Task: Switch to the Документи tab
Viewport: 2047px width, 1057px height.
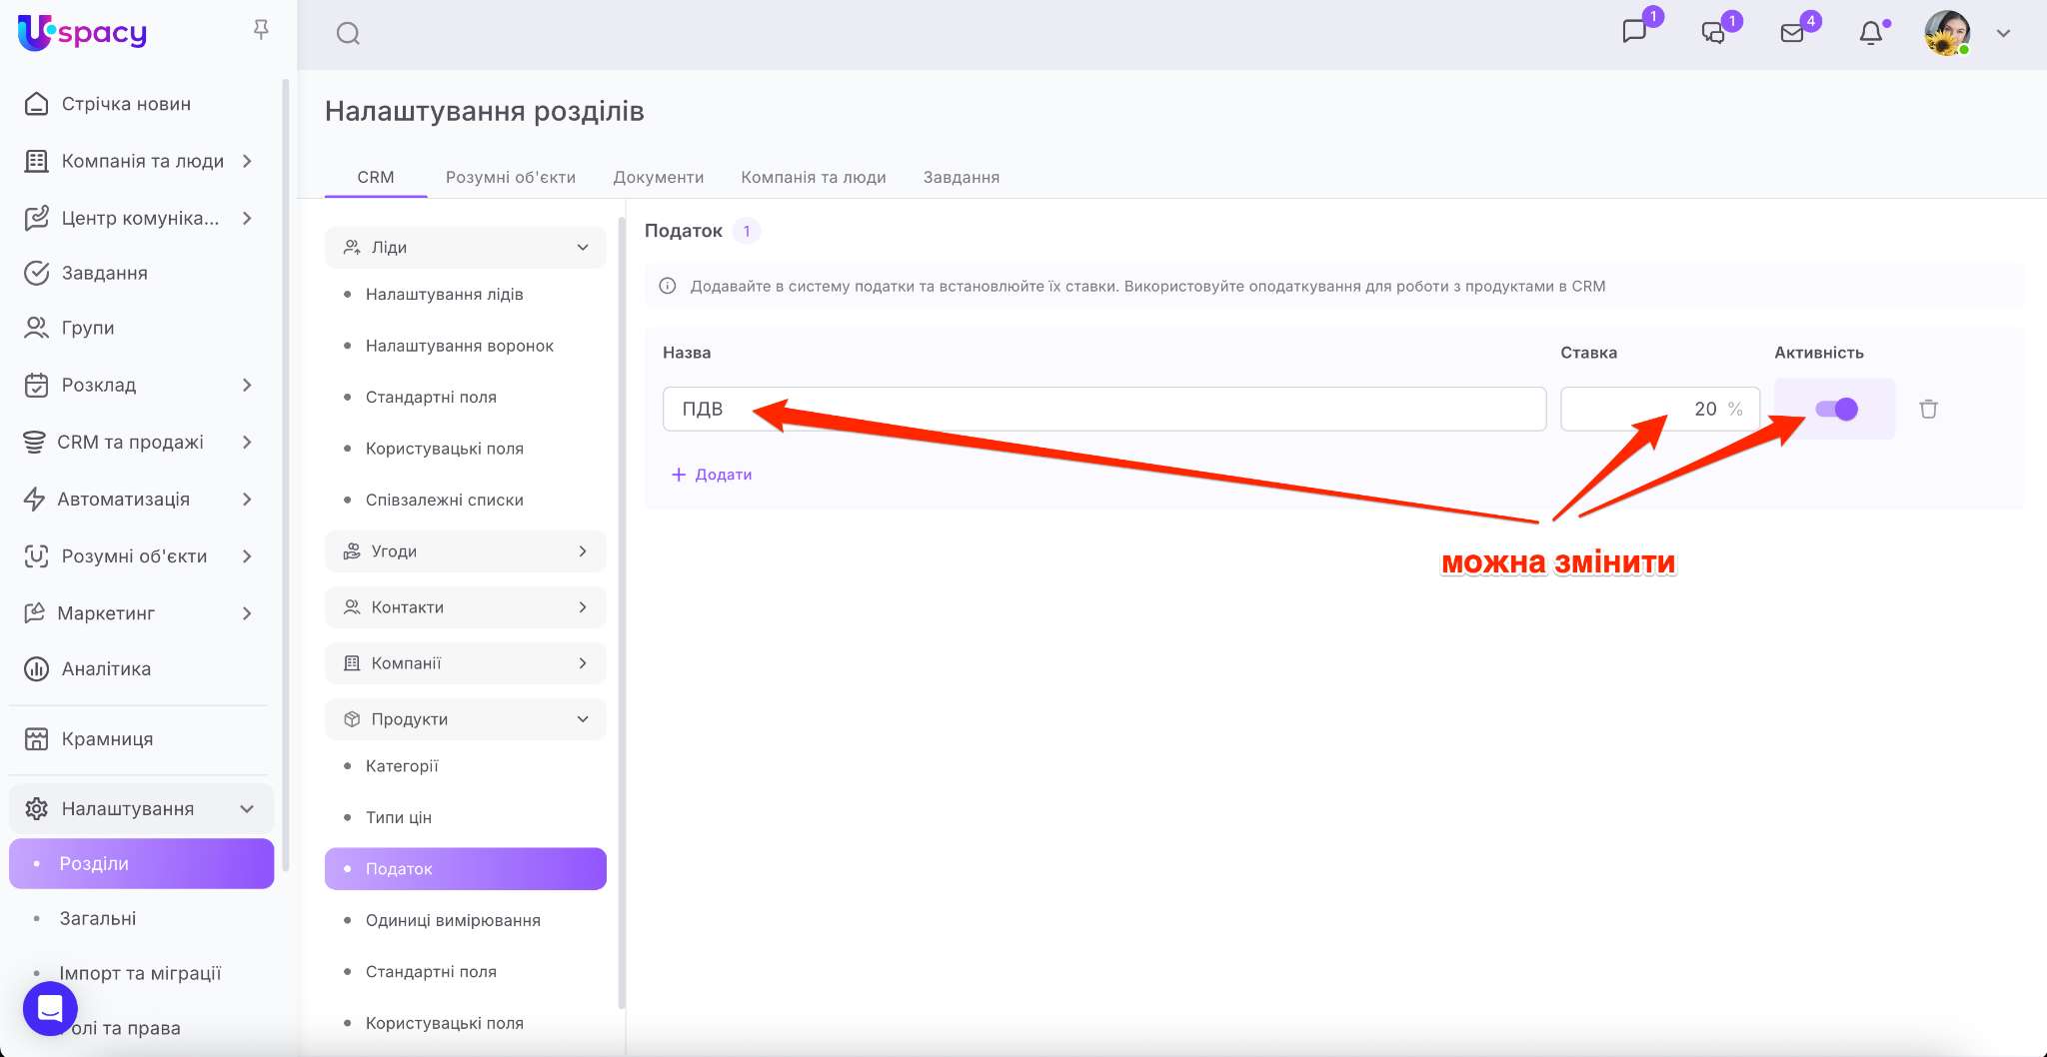Action: 658,177
